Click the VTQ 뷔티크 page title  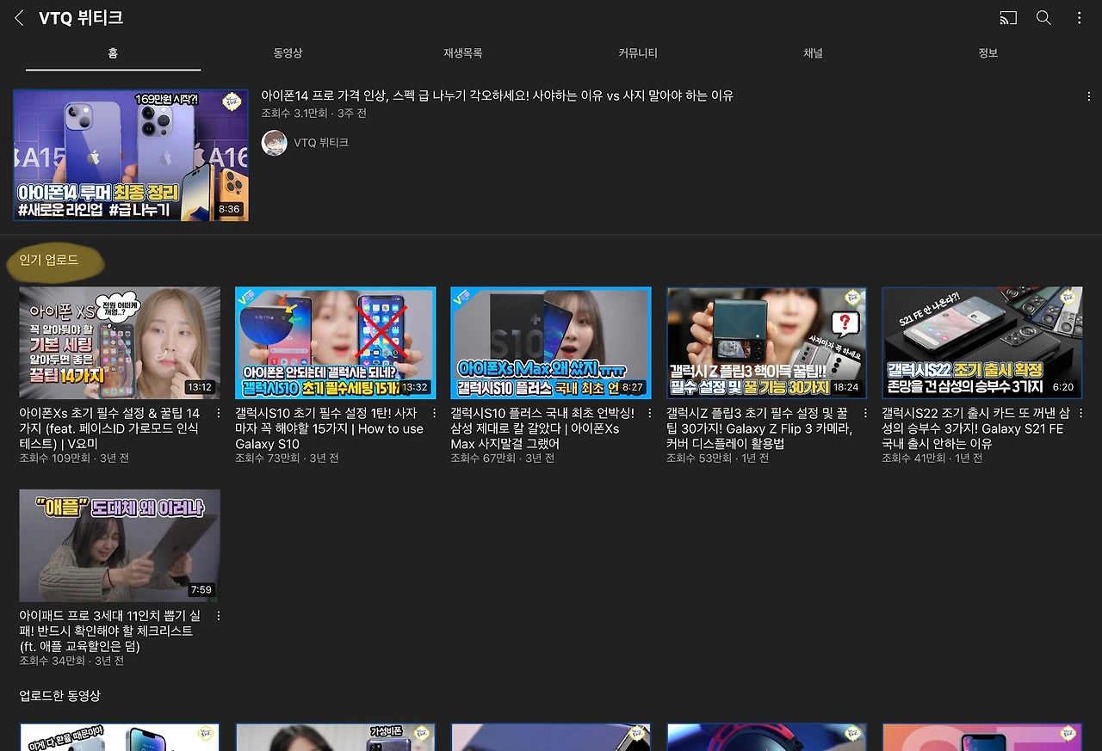pyautogui.click(x=81, y=18)
